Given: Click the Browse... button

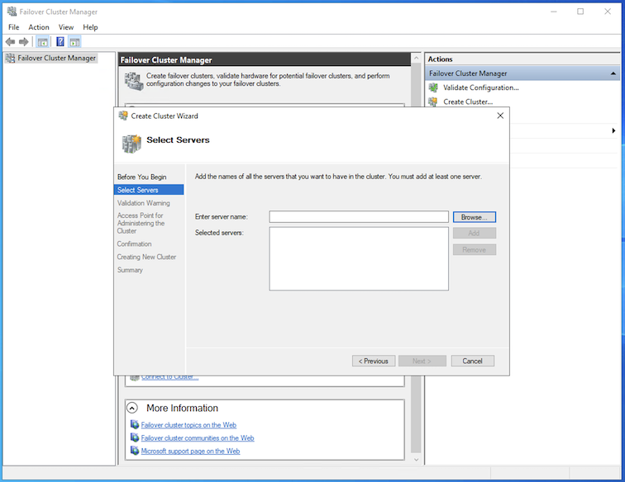Looking at the screenshot, I should [x=475, y=217].
